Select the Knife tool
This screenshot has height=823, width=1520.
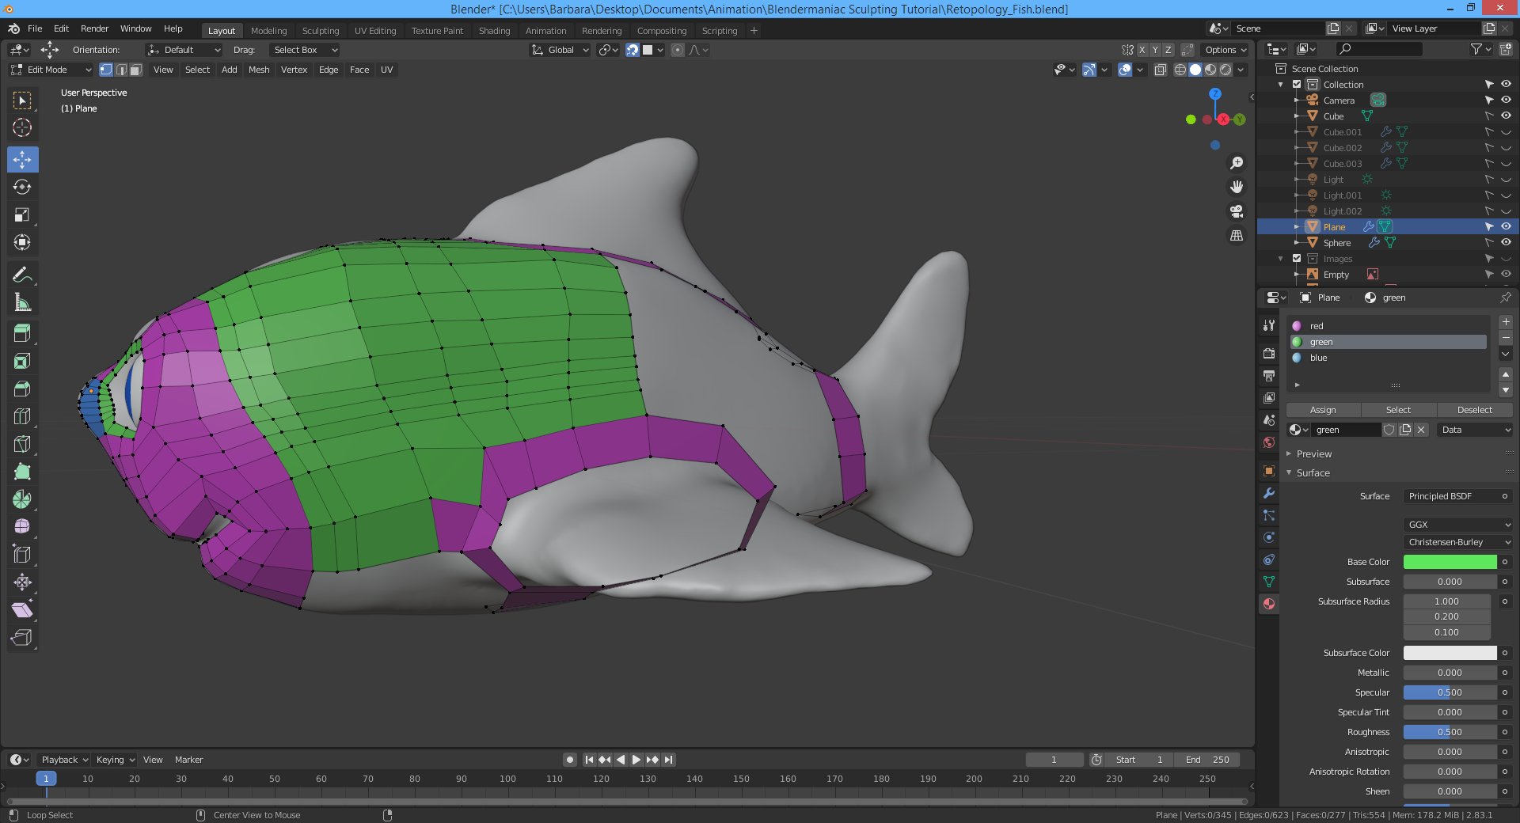coord(22,444)
